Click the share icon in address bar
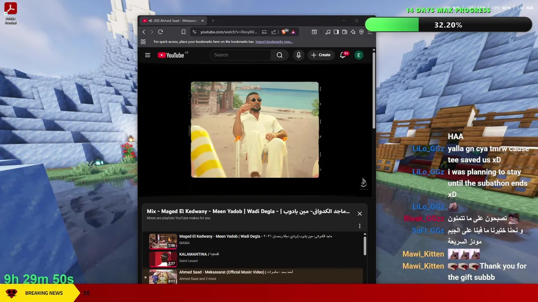The image size is (538, 302). click(x=274, y=32)
